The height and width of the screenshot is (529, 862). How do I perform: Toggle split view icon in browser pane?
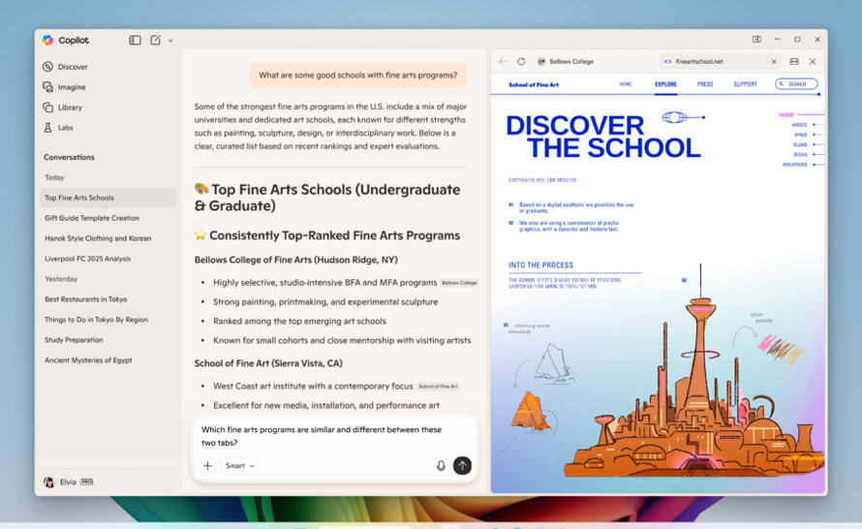point(794,61)
